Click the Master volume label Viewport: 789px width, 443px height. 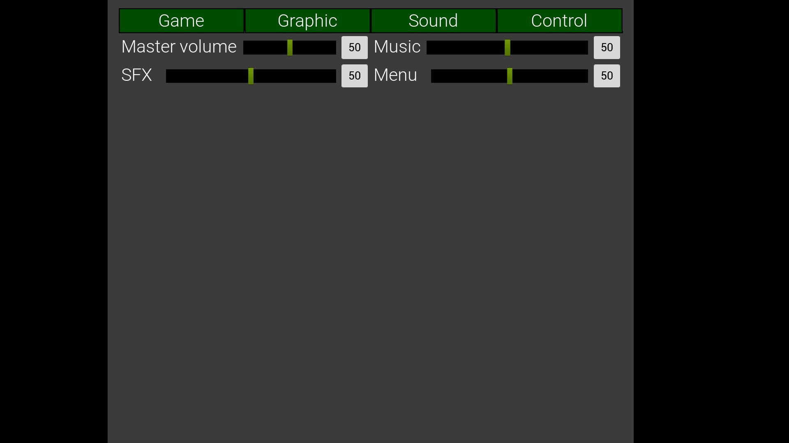[x=179, y=46]
